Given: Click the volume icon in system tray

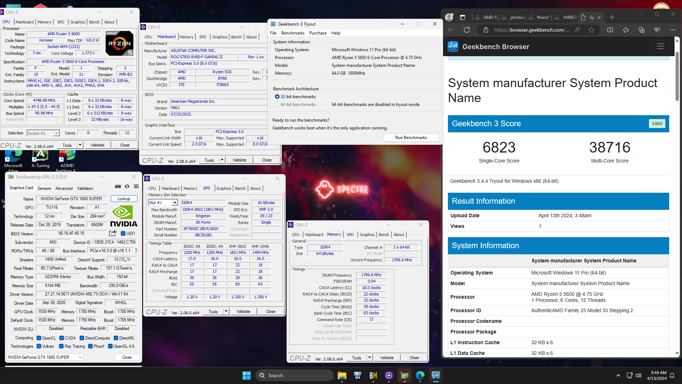Looking at the screenshot, I should tap(638, 375).
